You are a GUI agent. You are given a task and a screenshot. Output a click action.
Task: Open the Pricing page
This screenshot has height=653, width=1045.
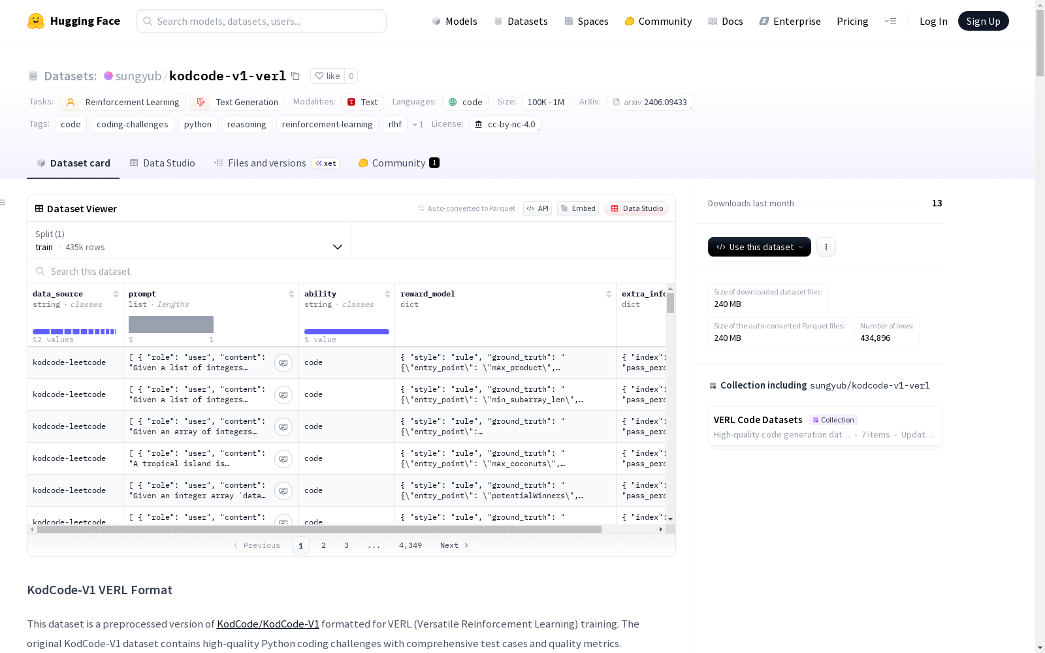(x=852, y=21)
